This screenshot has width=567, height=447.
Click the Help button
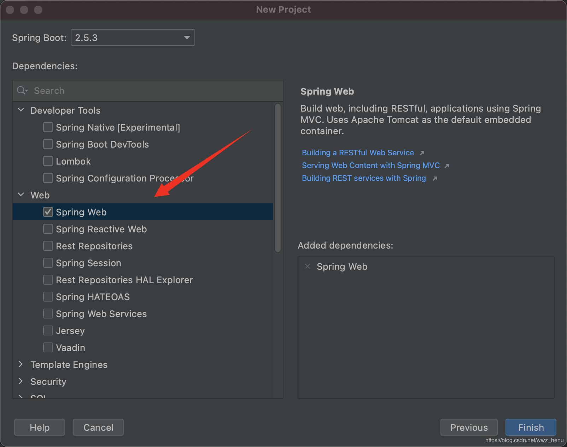[x=40, y=427]
